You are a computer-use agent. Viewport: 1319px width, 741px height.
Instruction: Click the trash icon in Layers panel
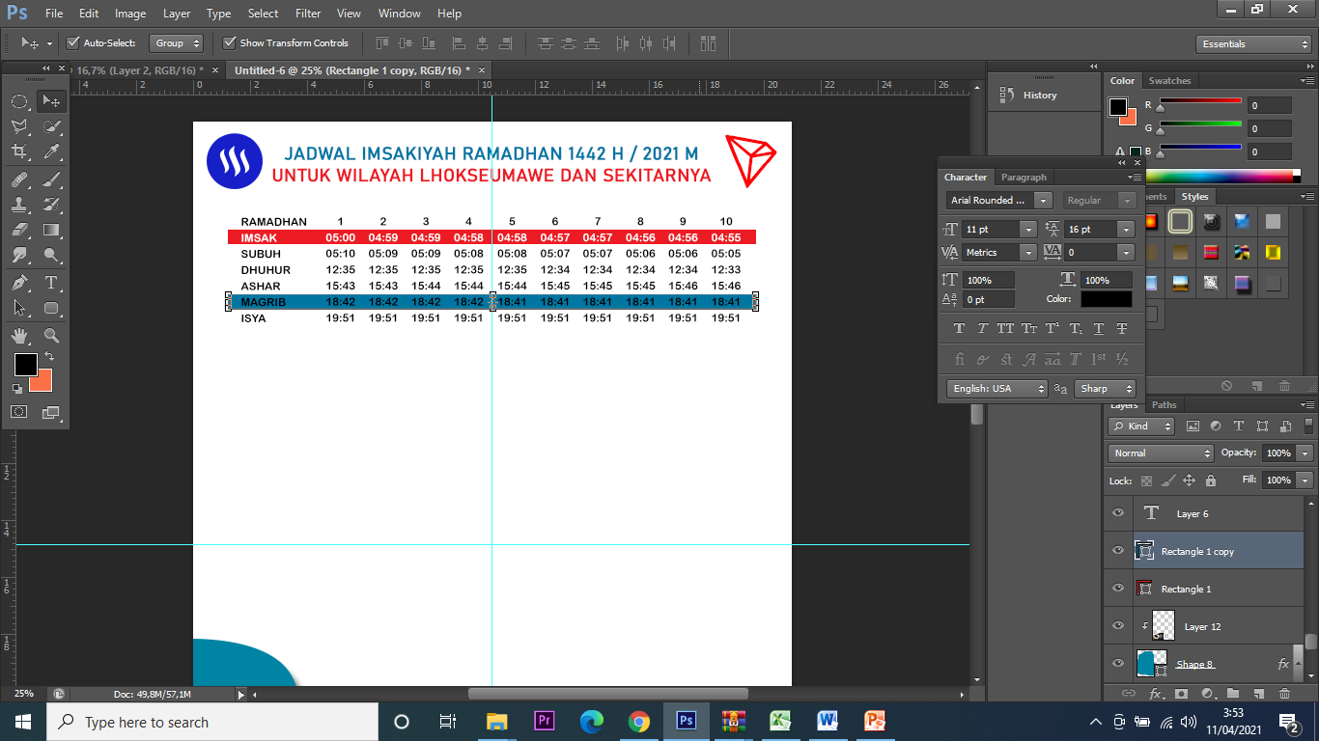(x=1284, y=694)
